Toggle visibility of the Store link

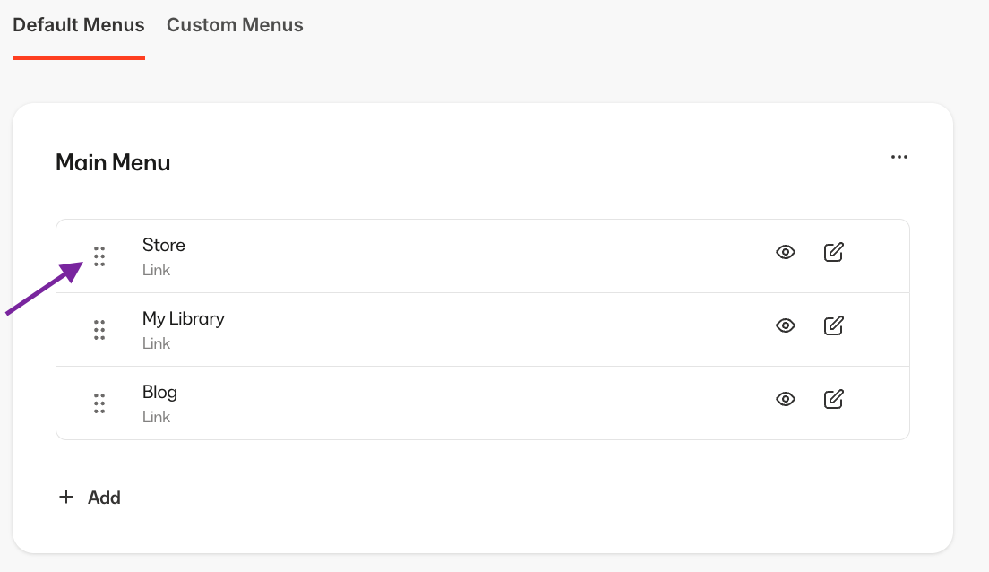point(786,252)
